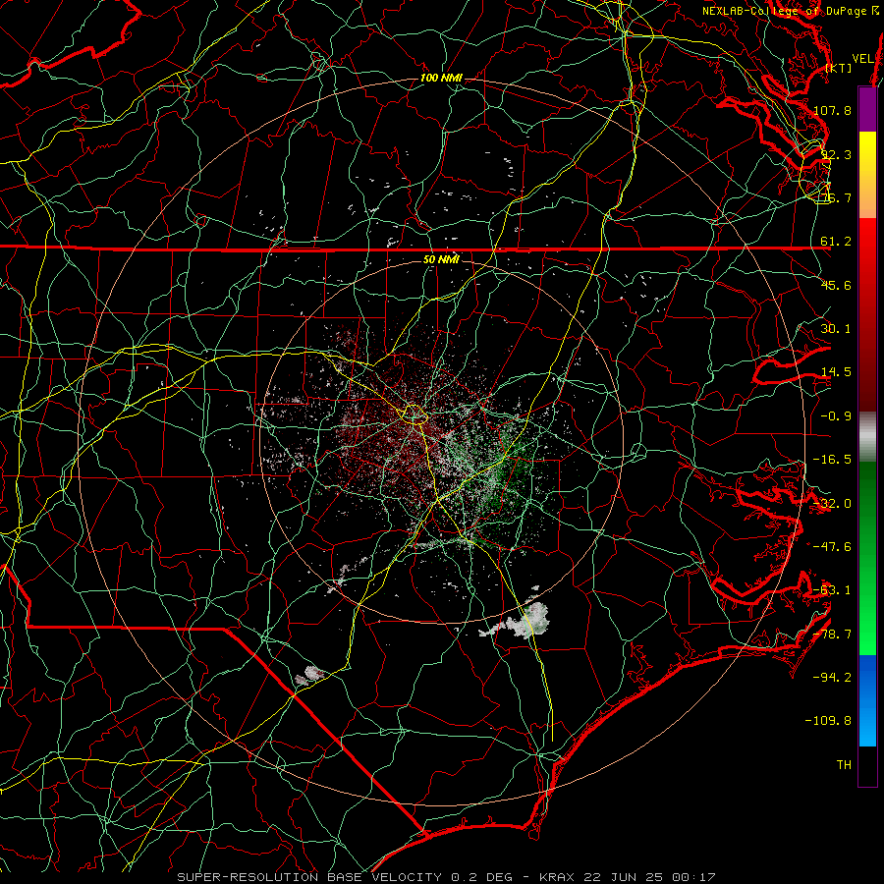Pick the yellow segment of the color bar
The image size is (884, 884).
[867, 175]
